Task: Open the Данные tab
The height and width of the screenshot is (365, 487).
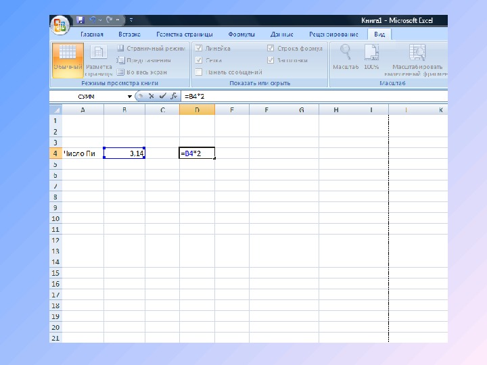Action: pos(281,34)
